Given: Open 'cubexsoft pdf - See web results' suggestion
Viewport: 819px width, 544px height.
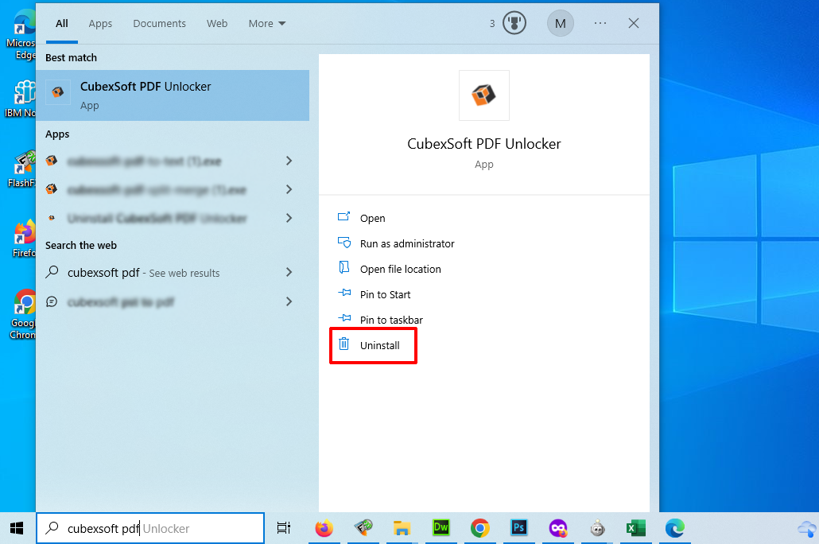Looking at the screenshot, I should 144,272.
